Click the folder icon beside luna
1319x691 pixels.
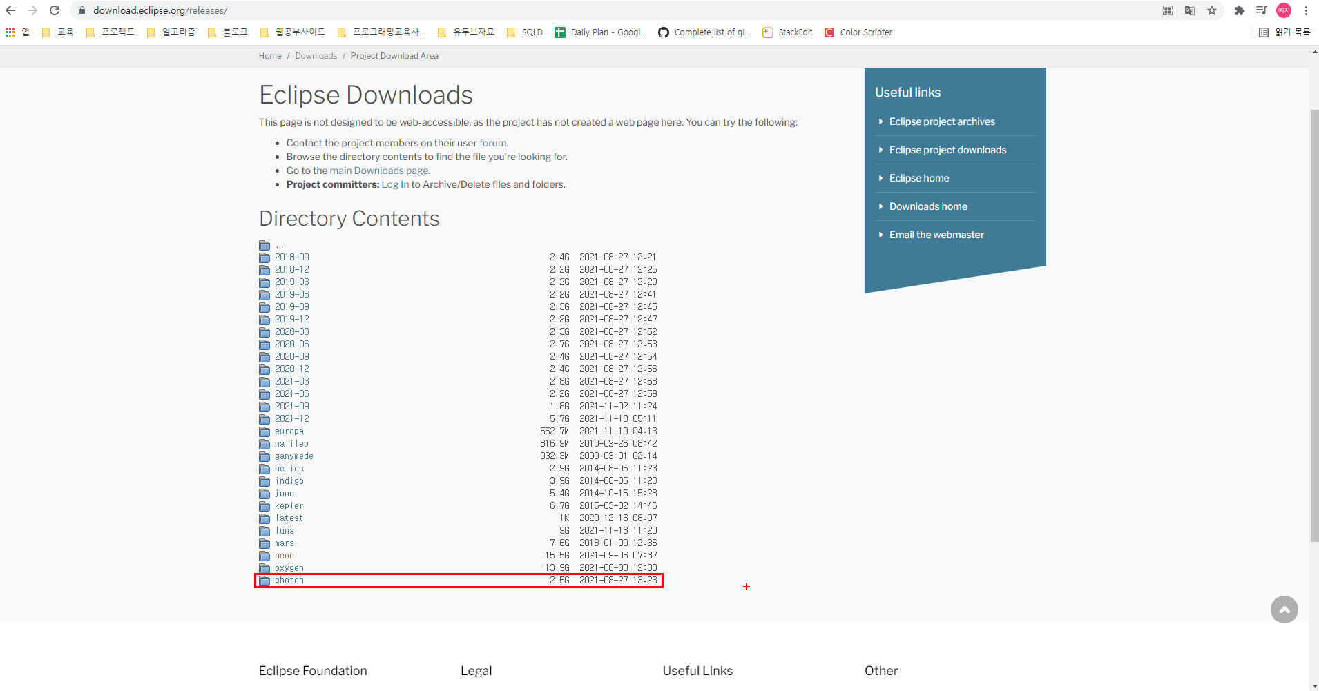[x=264, y=531]
